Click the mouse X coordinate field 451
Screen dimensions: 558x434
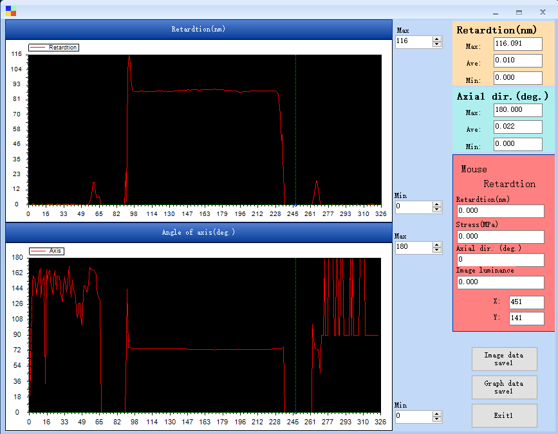pos(526,302)
